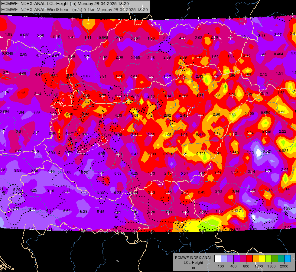Click the wind shear value 0.984
The width and height of the screenshot is (296, 272).
[135, 77]
